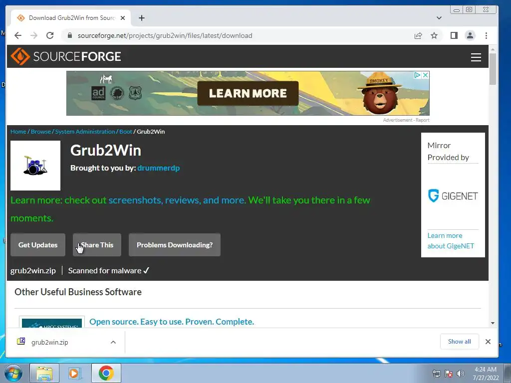Viewport: 511px width, 383px height.
Task: Expand grub2win.zip download options chevron
Action: 113,342
